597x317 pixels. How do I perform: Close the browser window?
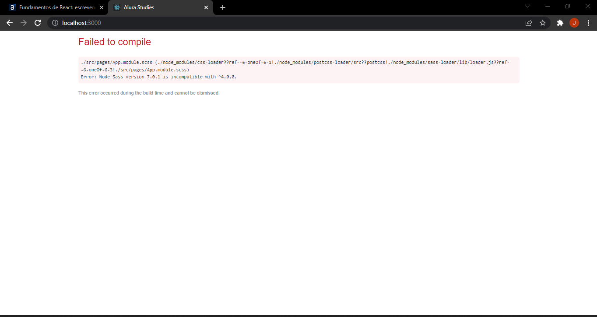click(x=587, y=6)
